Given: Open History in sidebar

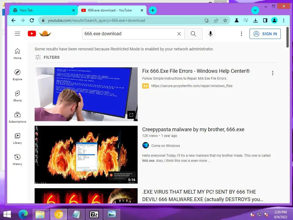Looking at the screenshot, I should point(17,160).
